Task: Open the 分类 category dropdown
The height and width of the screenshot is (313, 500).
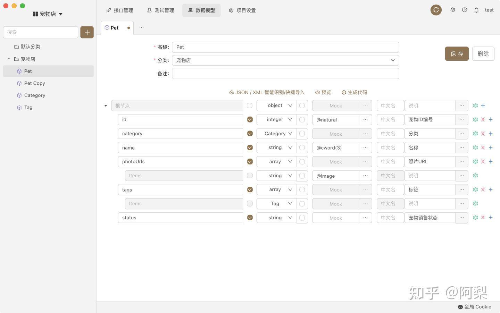Action: click(285, 60)
